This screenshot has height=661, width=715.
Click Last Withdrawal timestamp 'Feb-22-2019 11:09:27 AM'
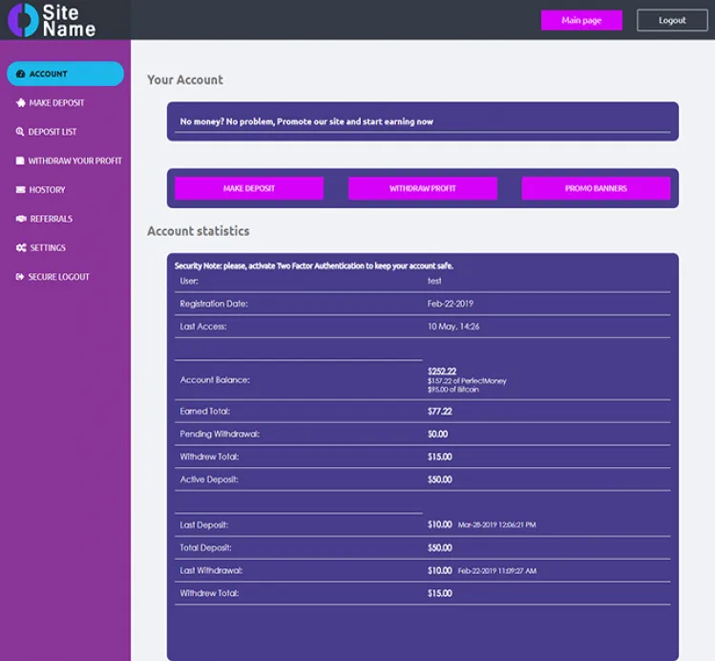[x=497, y=571]
